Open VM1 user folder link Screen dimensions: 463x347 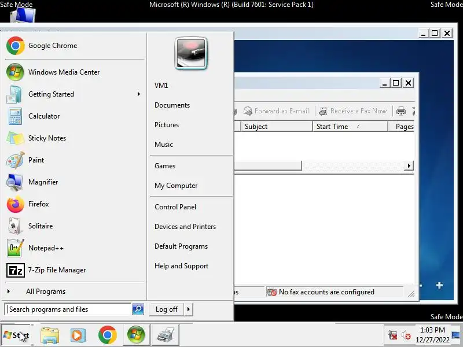161,85
